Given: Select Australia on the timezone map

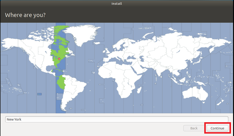Looking at the screenshot, I should [195, 93].
